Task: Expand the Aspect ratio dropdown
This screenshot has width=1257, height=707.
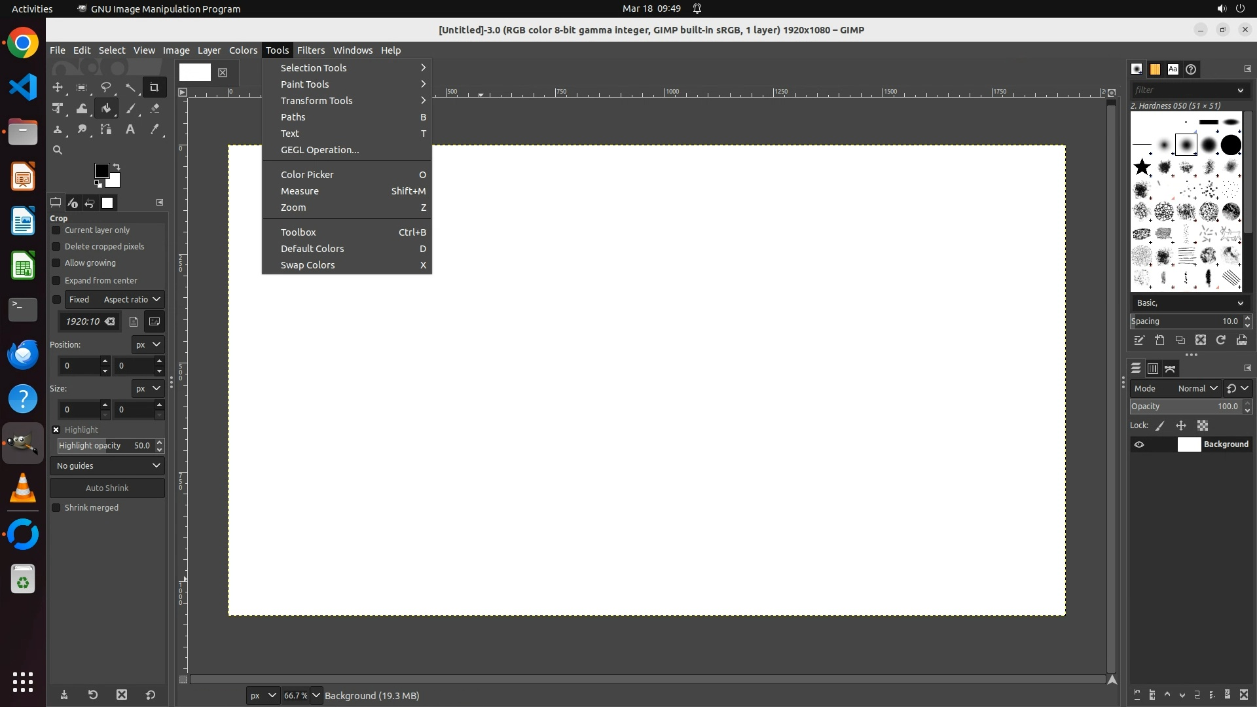Action: click(132, 300)
